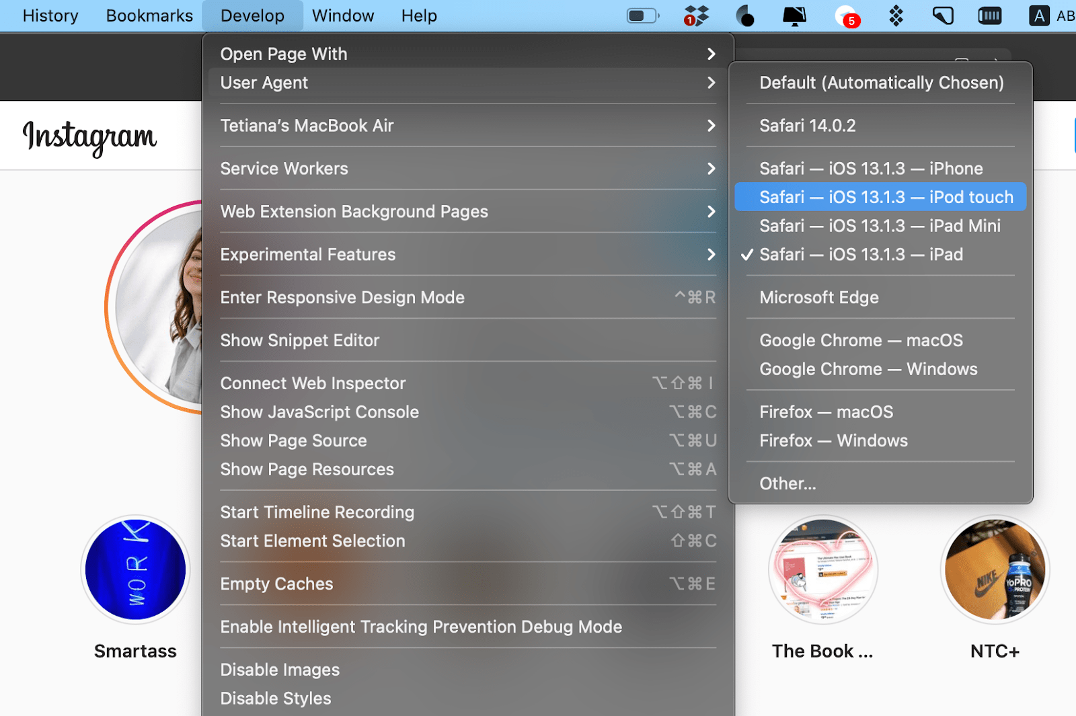
Task: Open the memory bars menu bar icon
Action: 990,15
